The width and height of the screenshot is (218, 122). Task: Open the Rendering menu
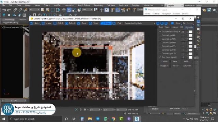98,5
